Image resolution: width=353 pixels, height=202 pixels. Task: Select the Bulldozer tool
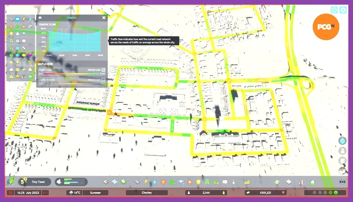coord(247,181)
